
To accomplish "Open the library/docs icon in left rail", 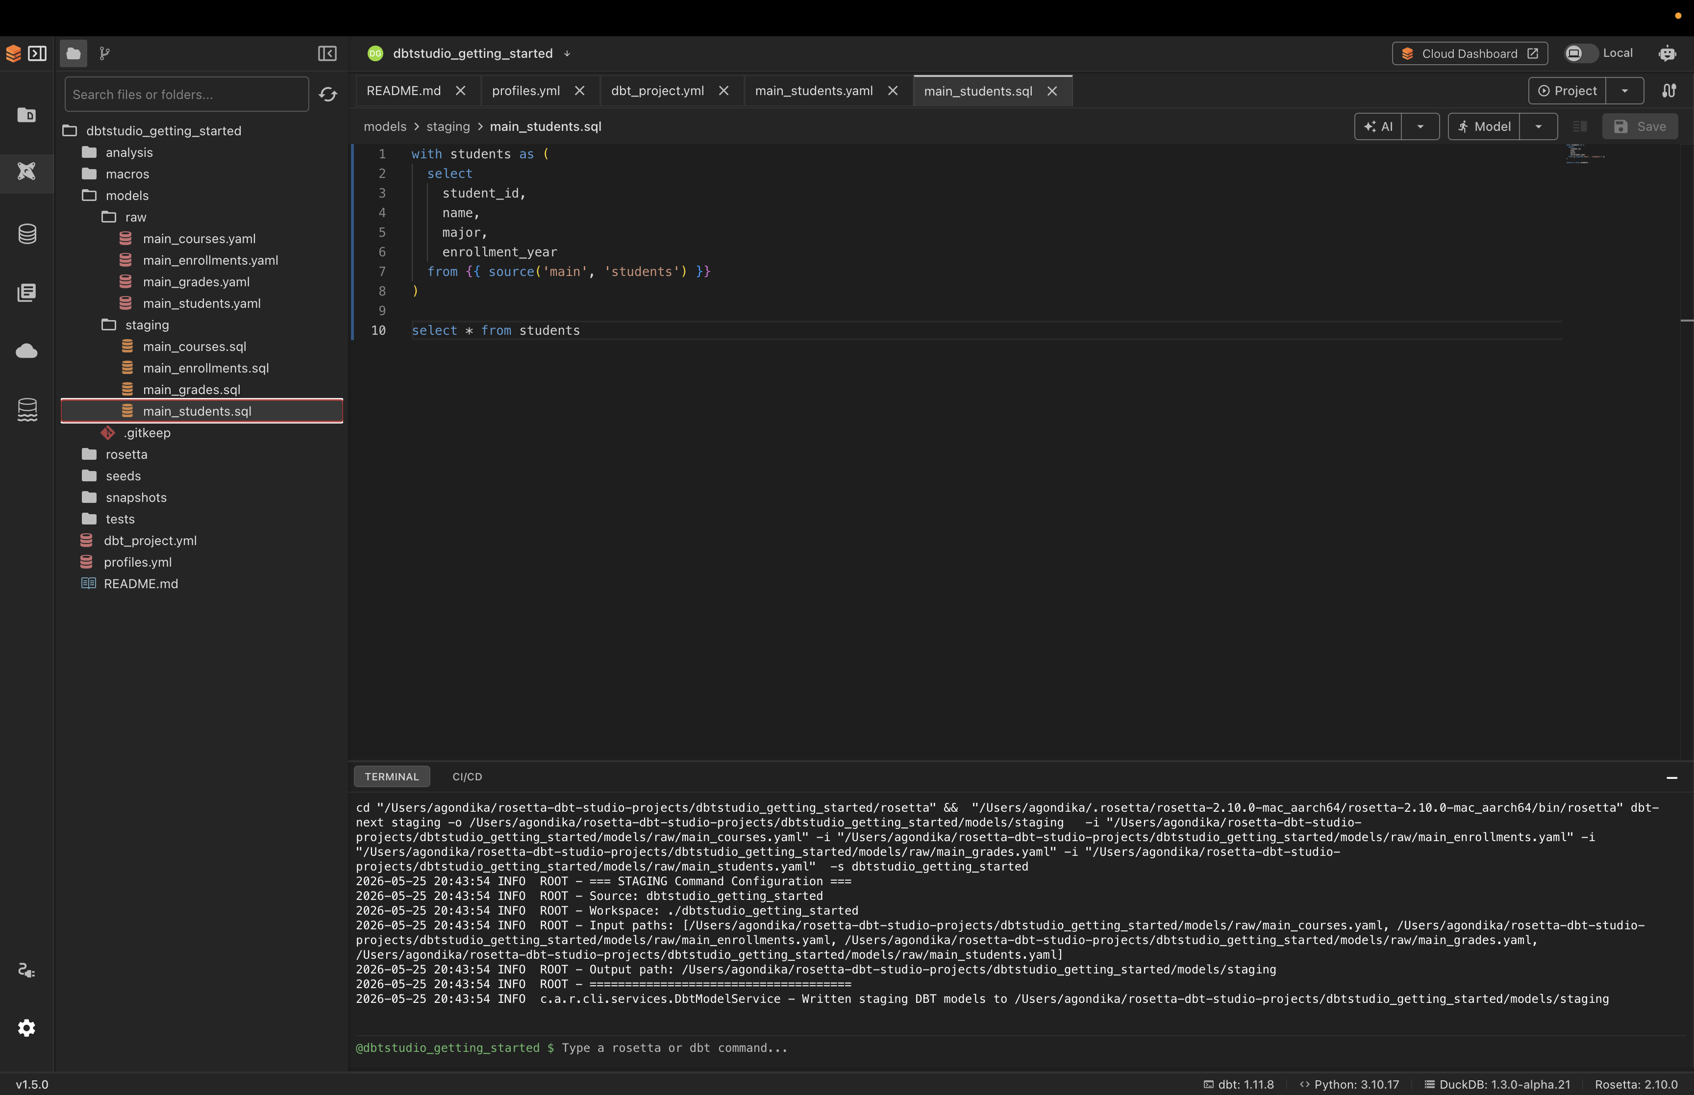I will click(27, 292).
